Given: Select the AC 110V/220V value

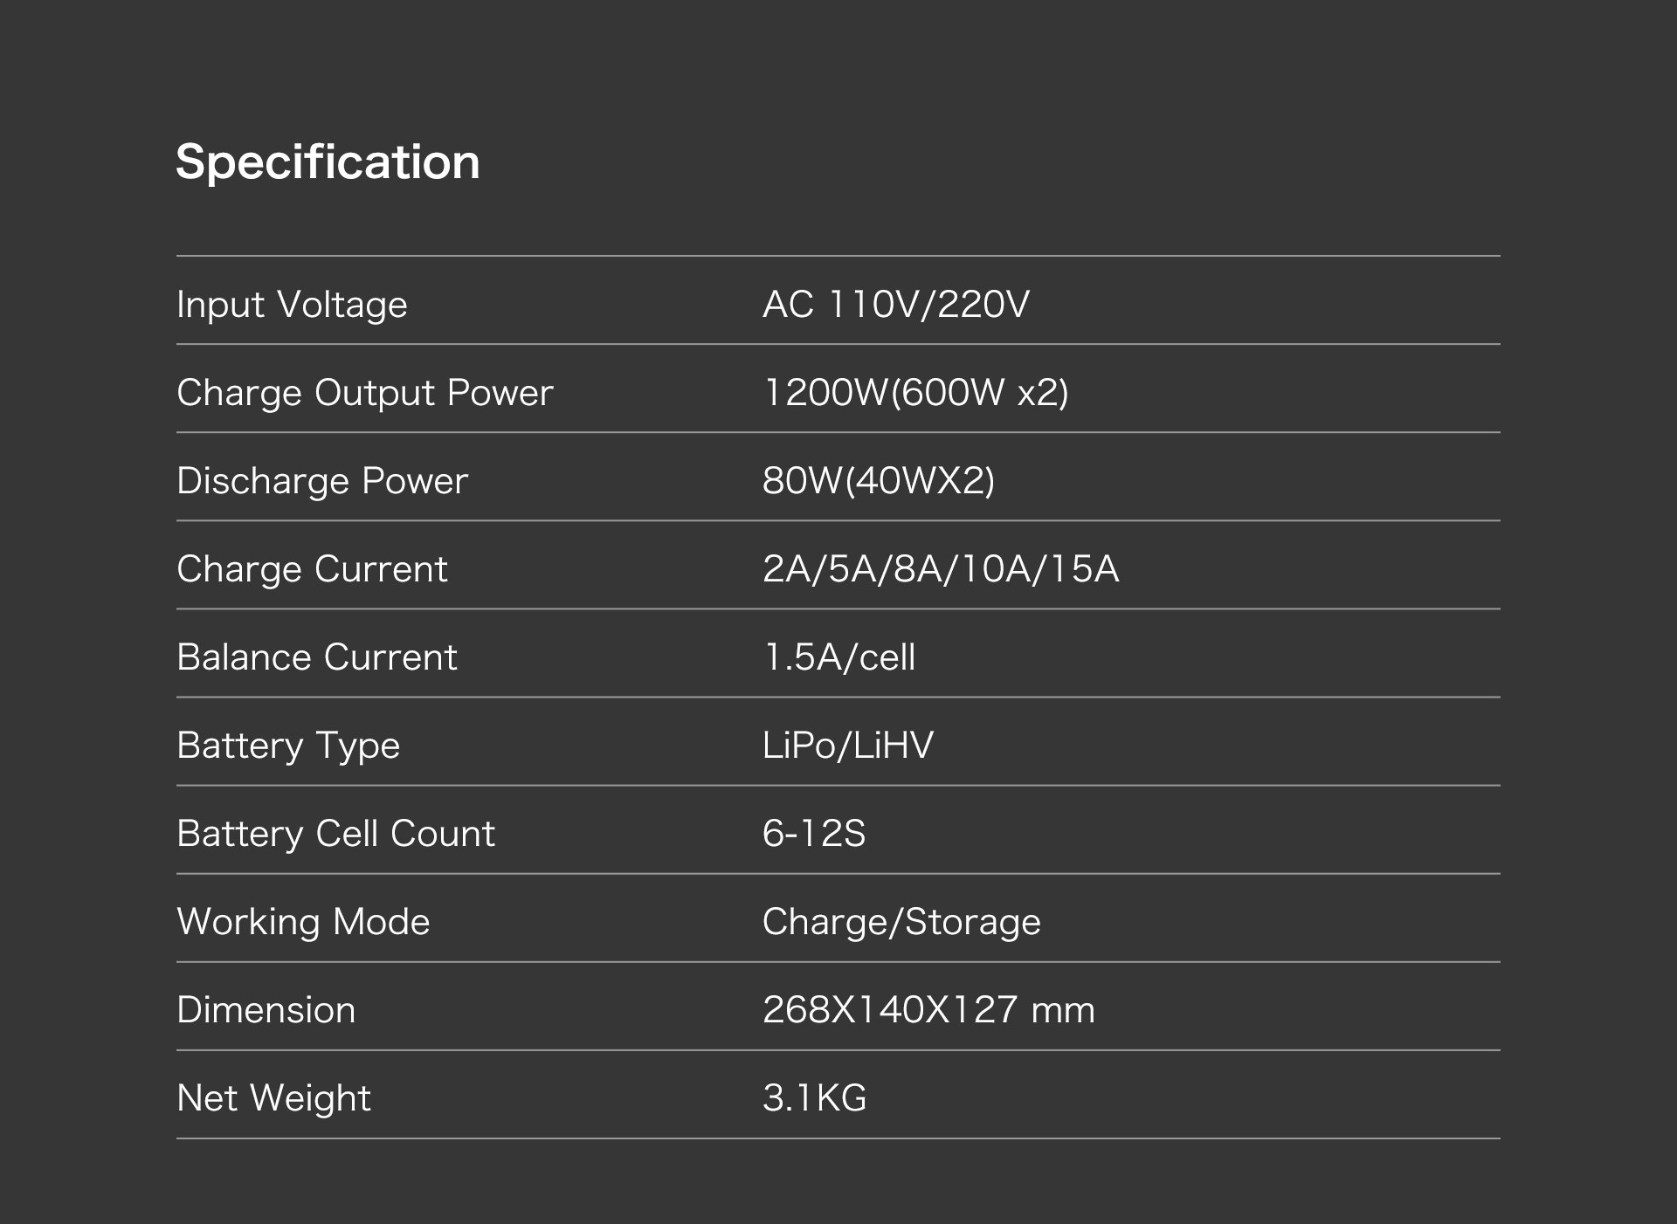Looking at the screenshot, I should tap(895, 305).
